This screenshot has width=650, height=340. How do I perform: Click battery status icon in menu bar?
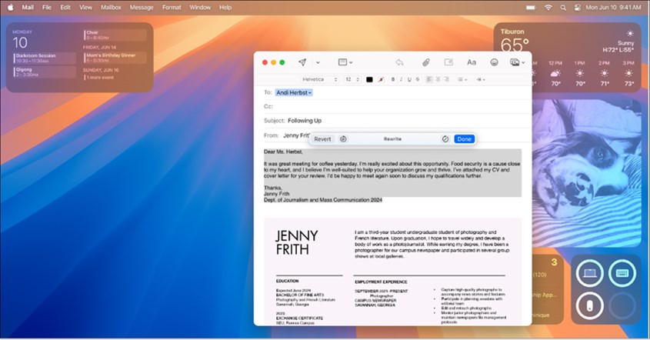point(531,8)
